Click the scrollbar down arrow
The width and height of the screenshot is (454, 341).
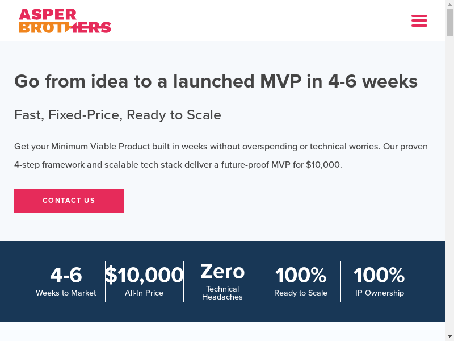tap(449, 336)
